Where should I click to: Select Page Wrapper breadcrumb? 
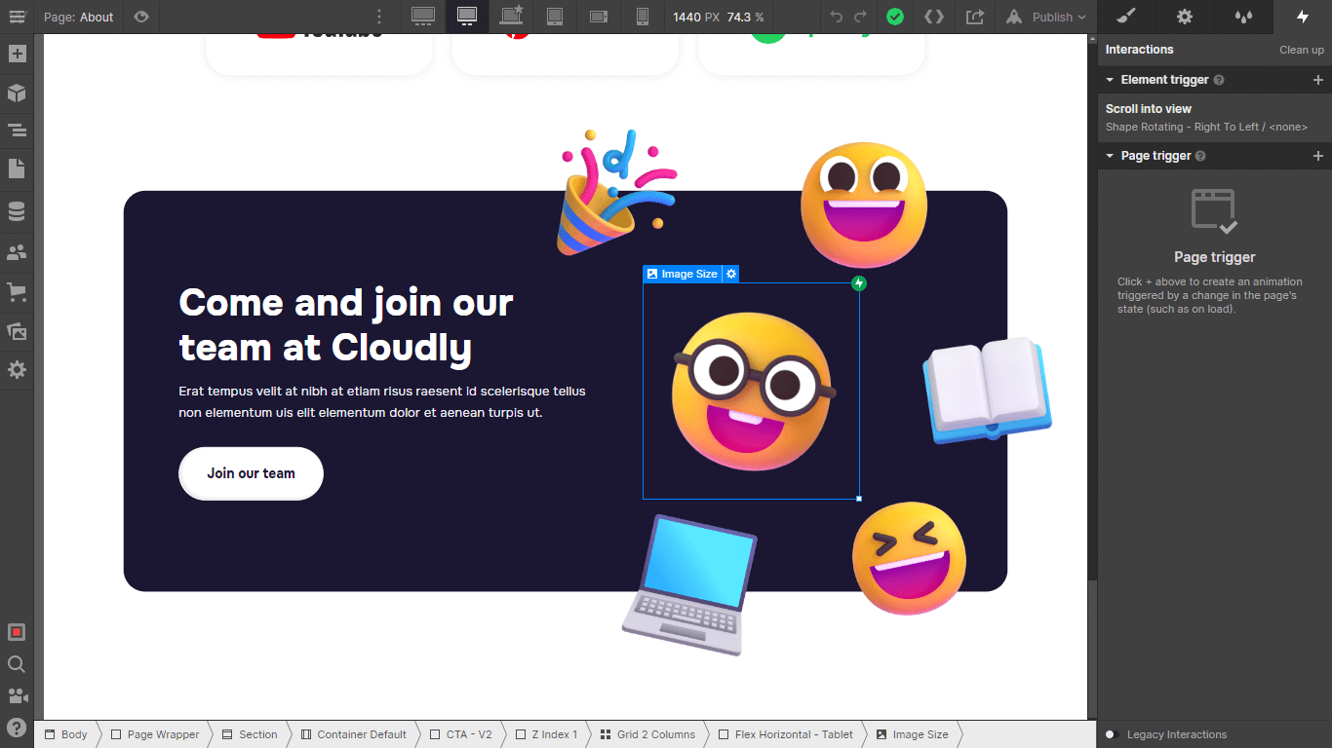pyautogui.click(x=155, y=734)
